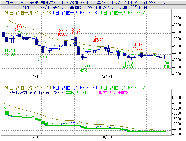The height and width of the screenshot is (141, 186).
Task: Click the 43000 price axis label in lower chart
Action: [x=176, y=134]
